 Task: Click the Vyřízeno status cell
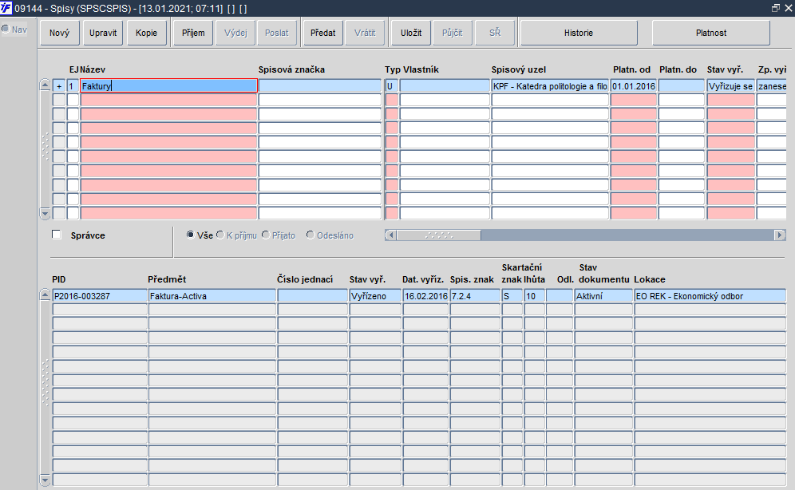[x=375, y=296]
